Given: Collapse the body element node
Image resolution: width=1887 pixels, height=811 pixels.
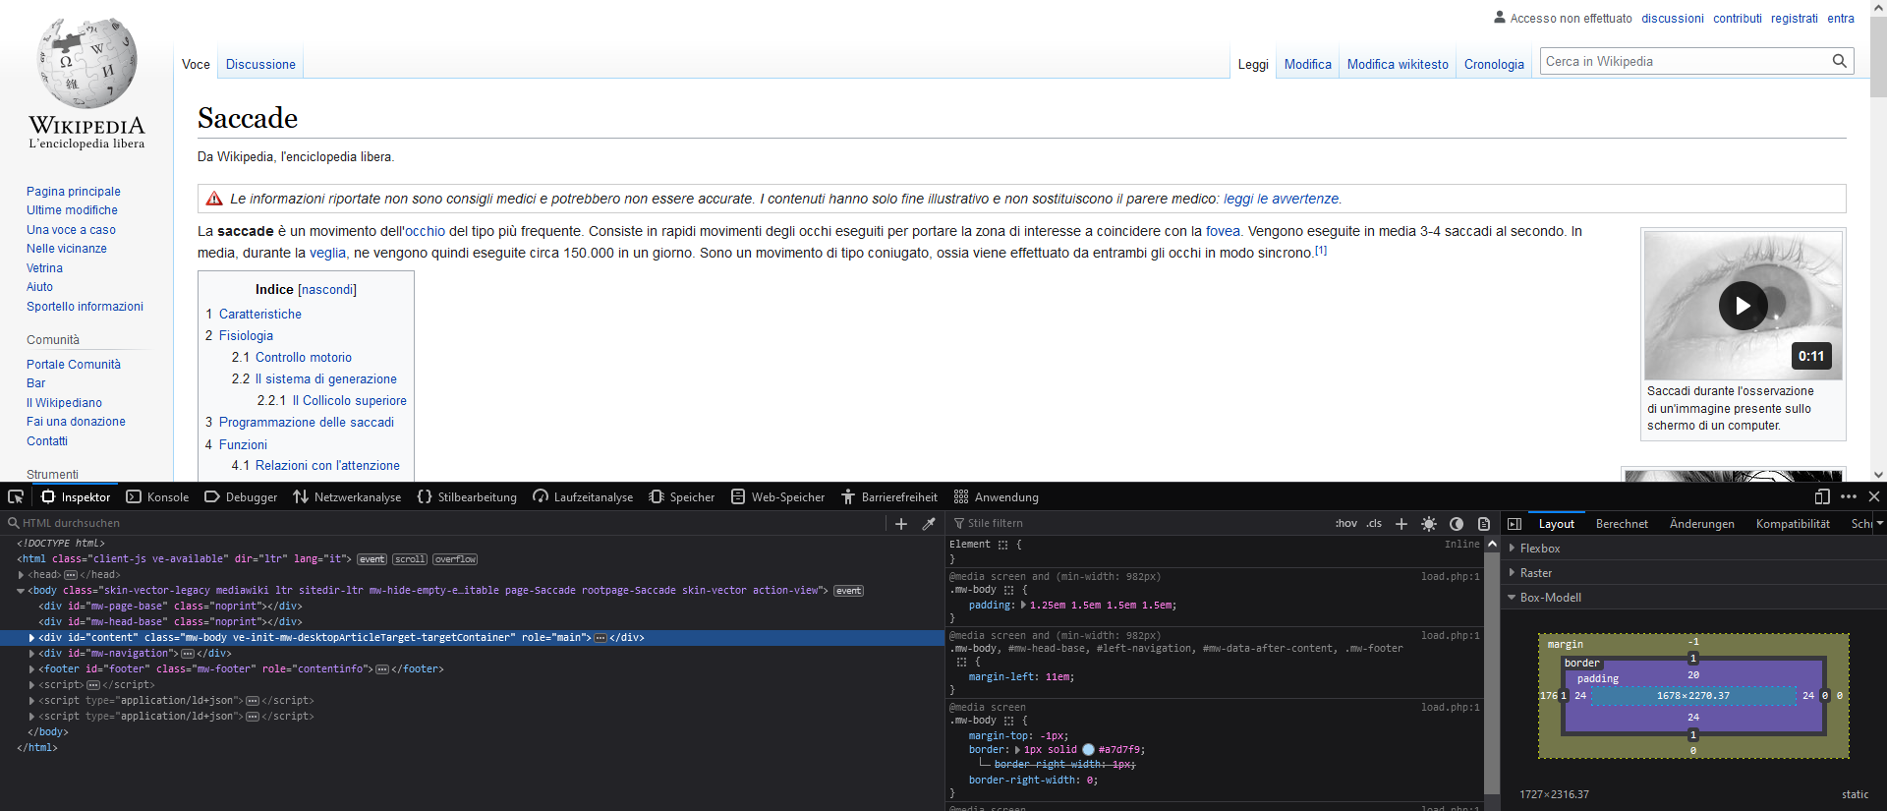Looking at the screenshot, I should [21, 591].
